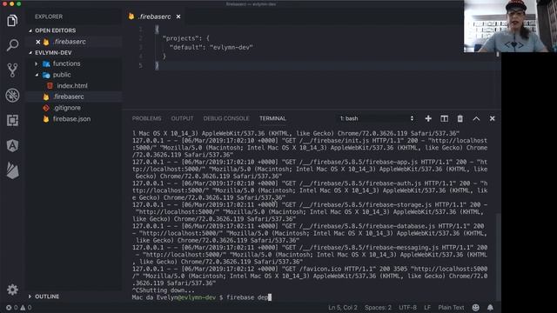The width and height of the screenshot is (557, 313).
Task: Kill terminal with the trash icon
Action: 460,118
